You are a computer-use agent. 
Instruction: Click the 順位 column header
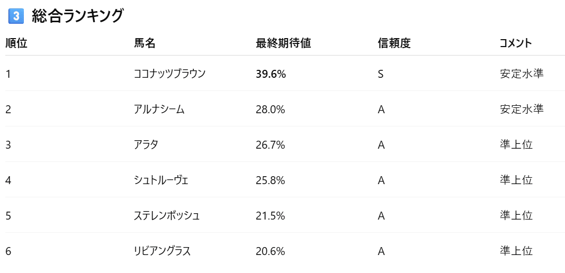[x=16, y=43]
